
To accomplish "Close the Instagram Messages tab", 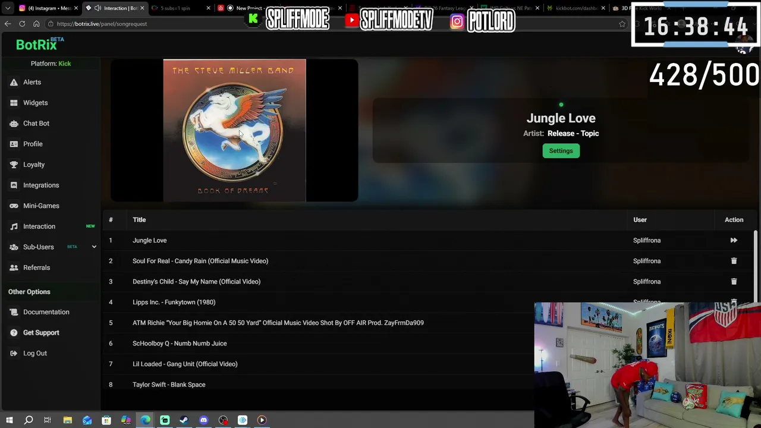I will 76,8.
